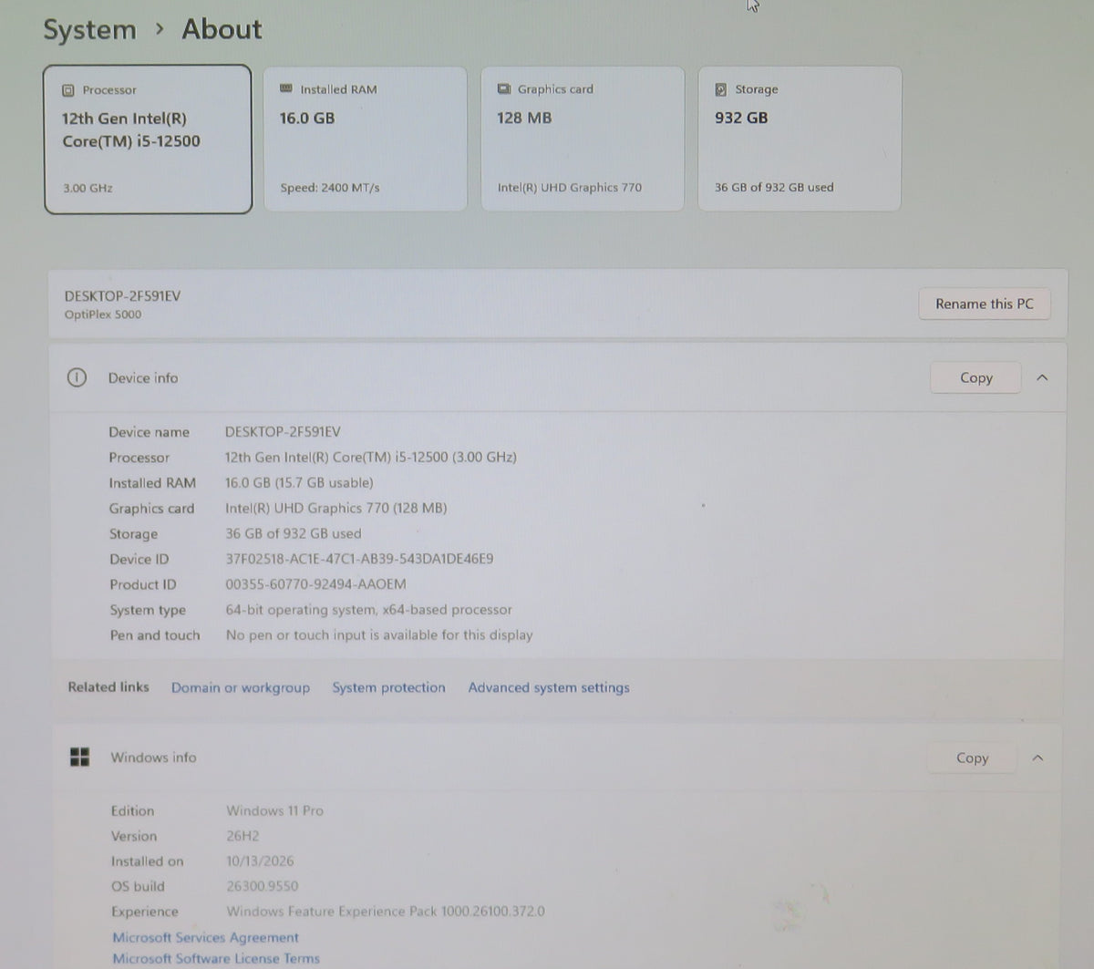
Task: Click the System type value text
Action: (x=368, y=610)
